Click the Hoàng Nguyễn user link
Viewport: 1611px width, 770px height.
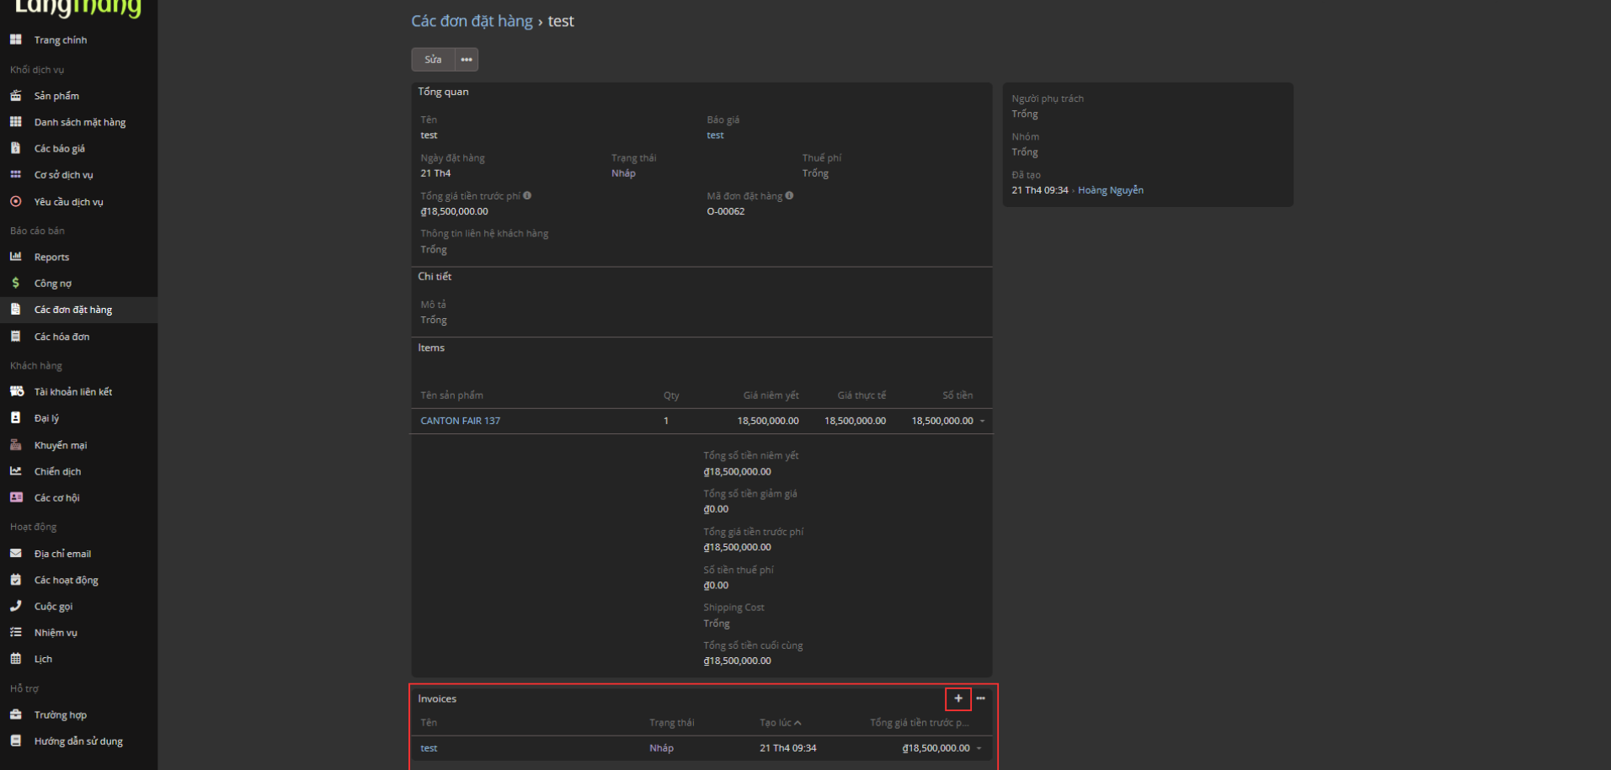(x=1110, y=190)
